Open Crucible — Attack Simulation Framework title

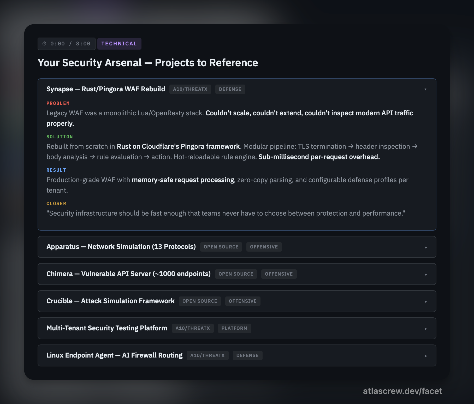(x=110, y=301)
